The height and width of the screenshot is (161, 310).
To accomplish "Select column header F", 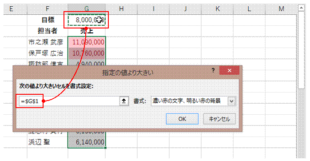I will (x=47, y=9).
